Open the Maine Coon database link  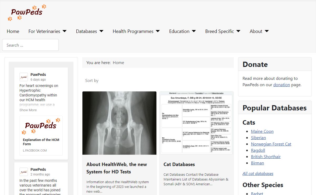262,131
